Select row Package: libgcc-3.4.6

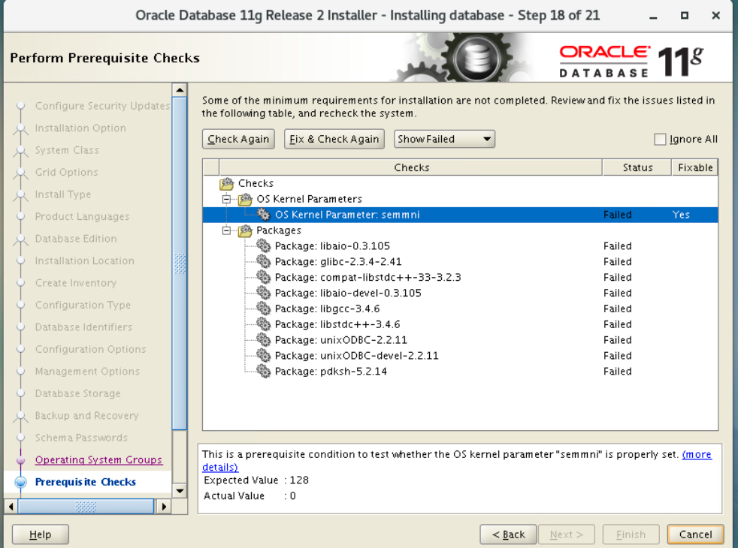(460, 309)
